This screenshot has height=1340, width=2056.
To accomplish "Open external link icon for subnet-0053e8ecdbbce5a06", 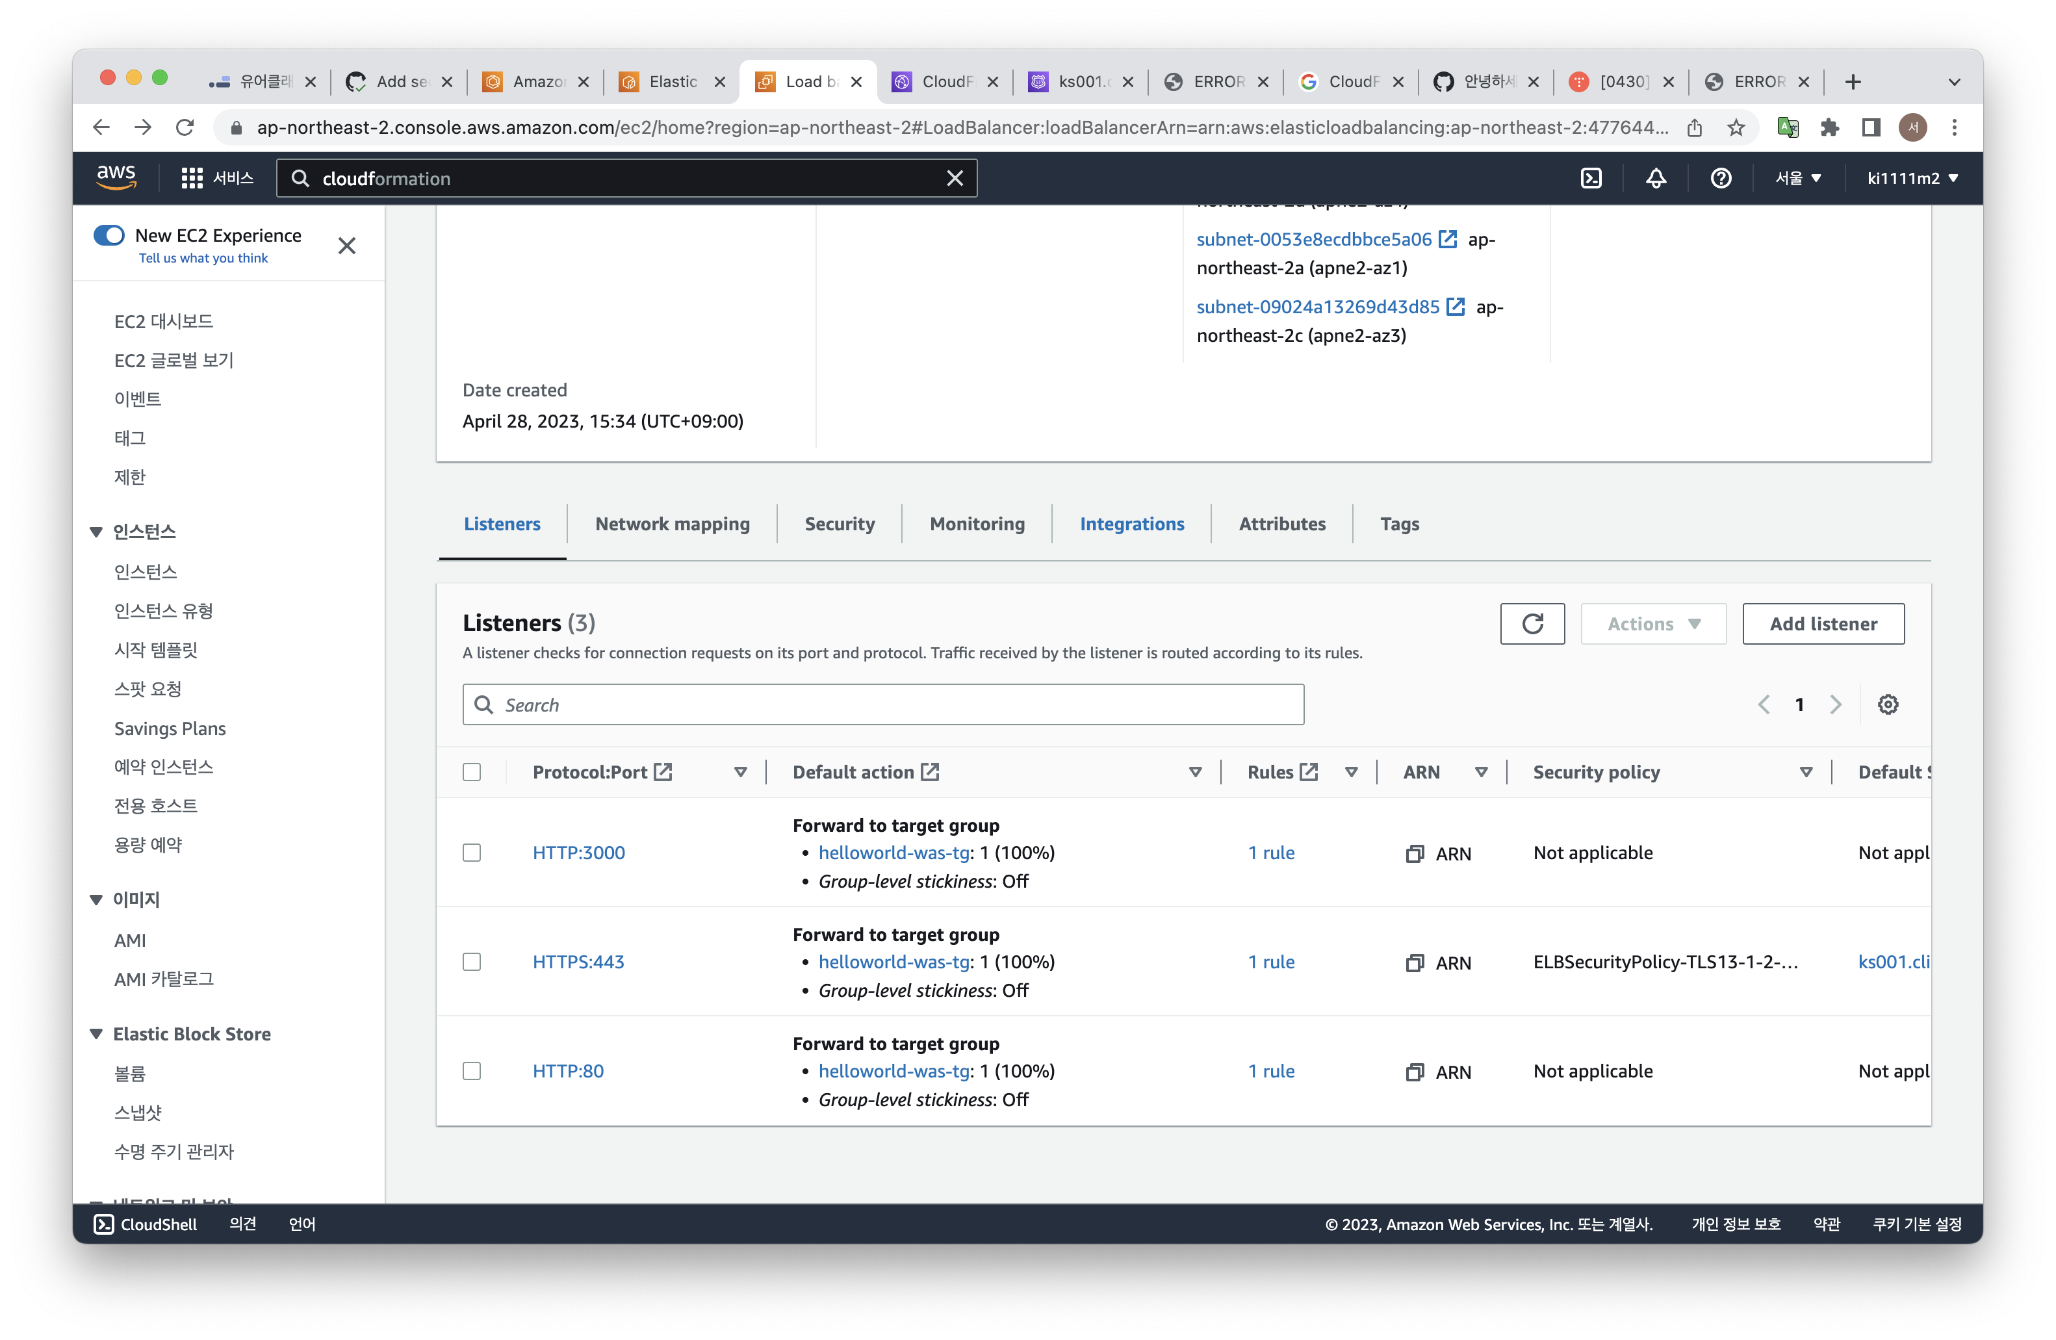I will click(1448, 239).
